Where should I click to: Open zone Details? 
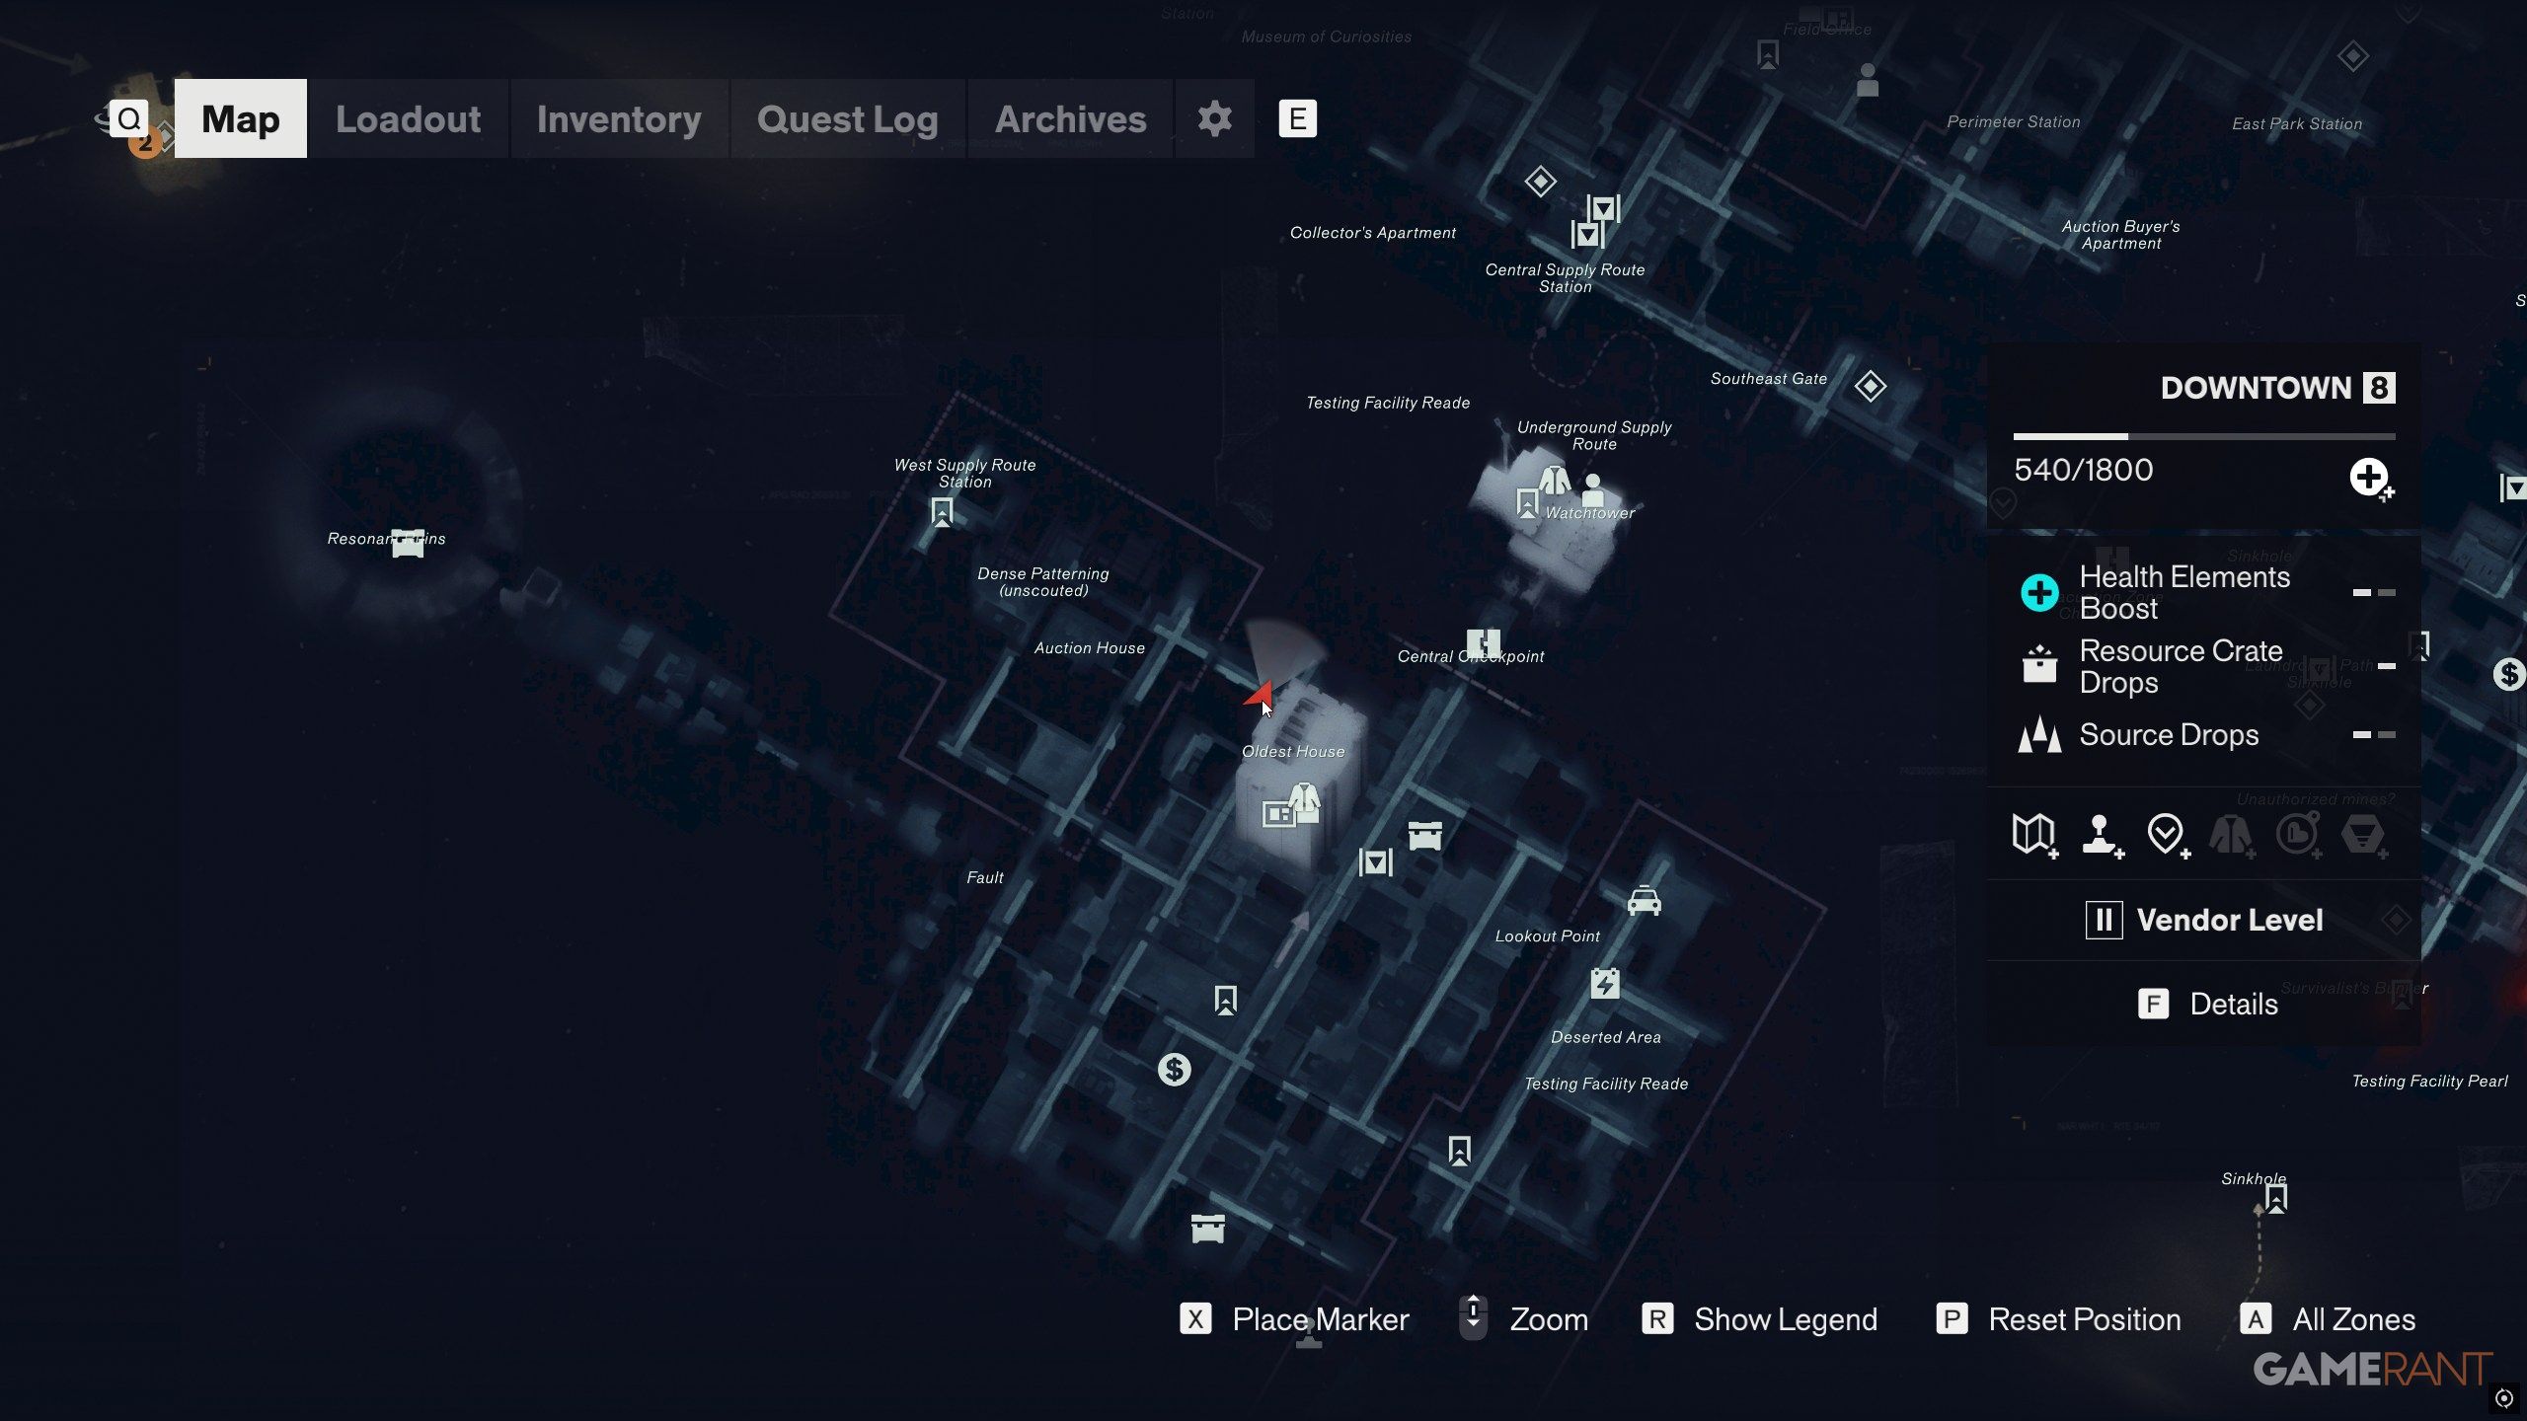click(x=2207, y=1004)
